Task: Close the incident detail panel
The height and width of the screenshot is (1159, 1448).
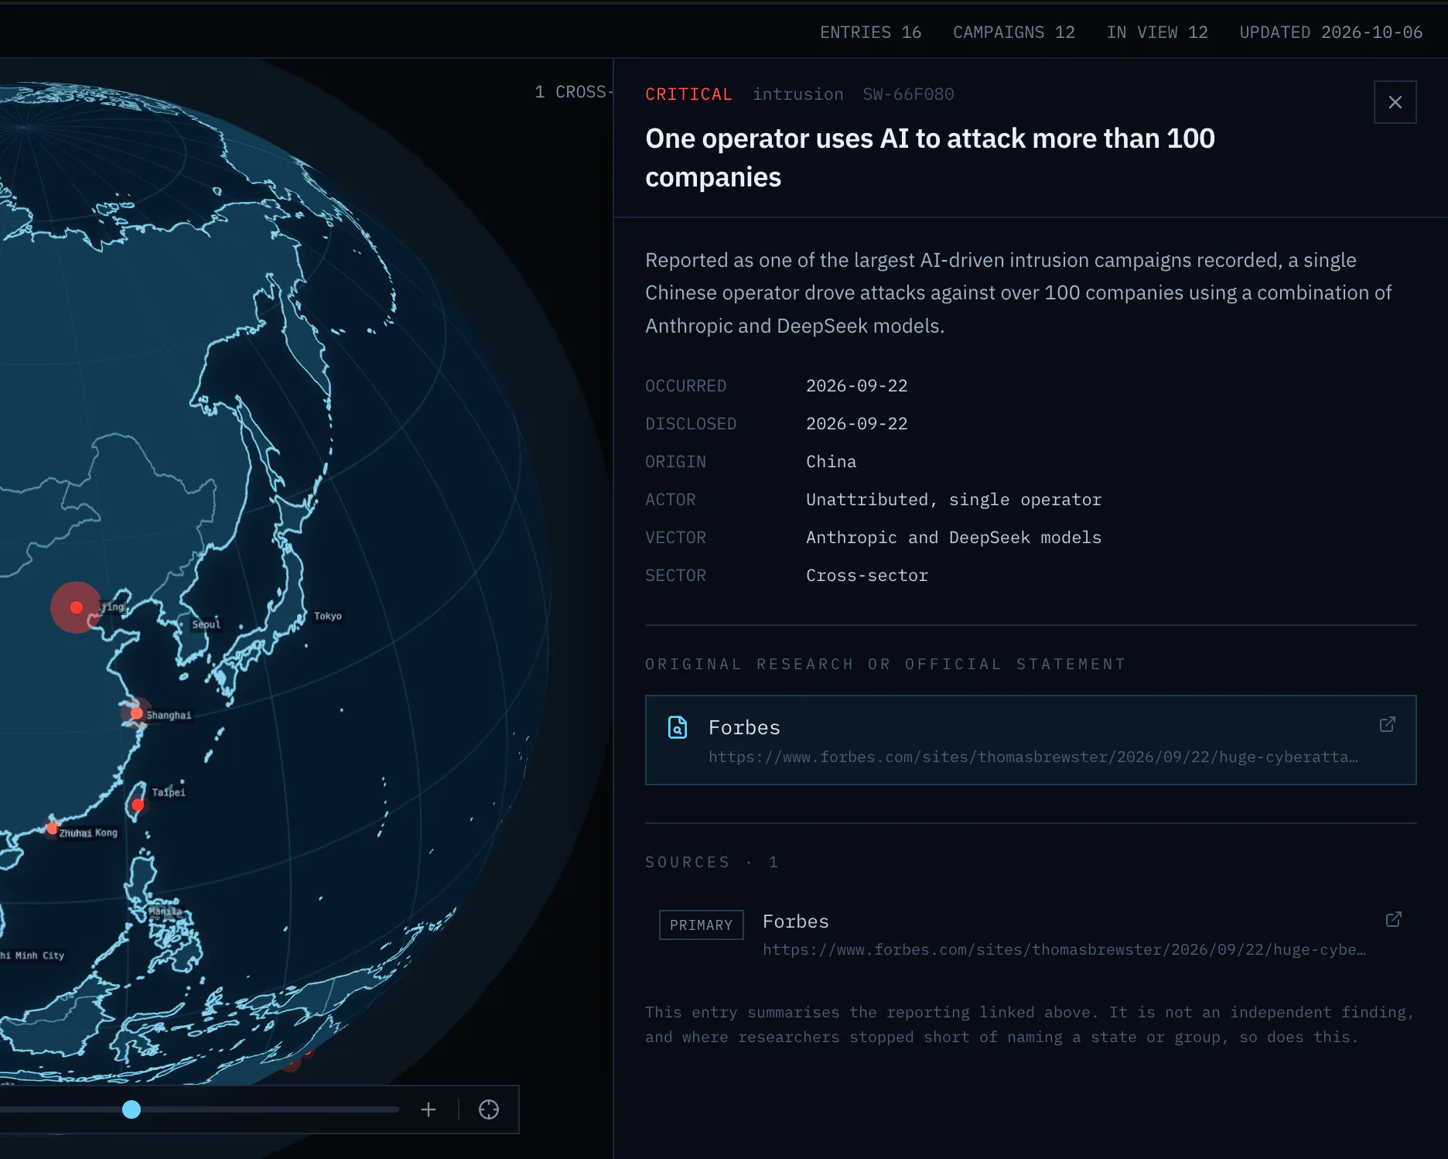Action: (x=1395, y=102)
